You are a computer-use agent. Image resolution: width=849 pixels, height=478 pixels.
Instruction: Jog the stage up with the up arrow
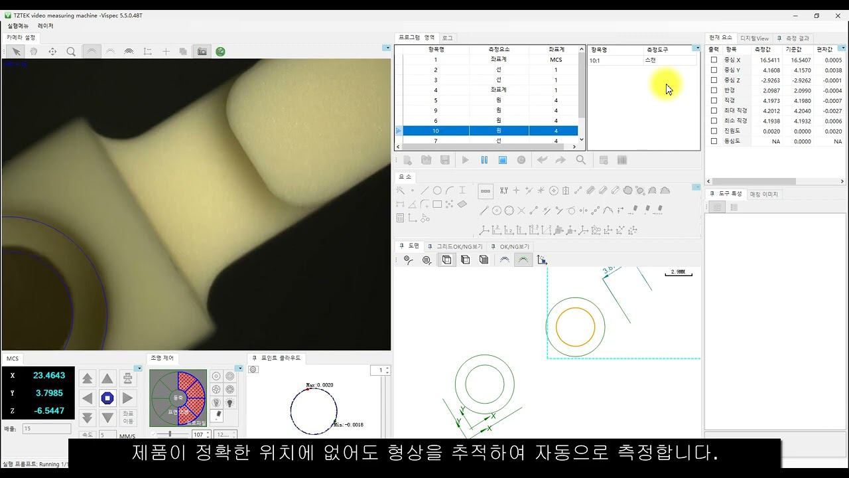click(x=107, y=378)
